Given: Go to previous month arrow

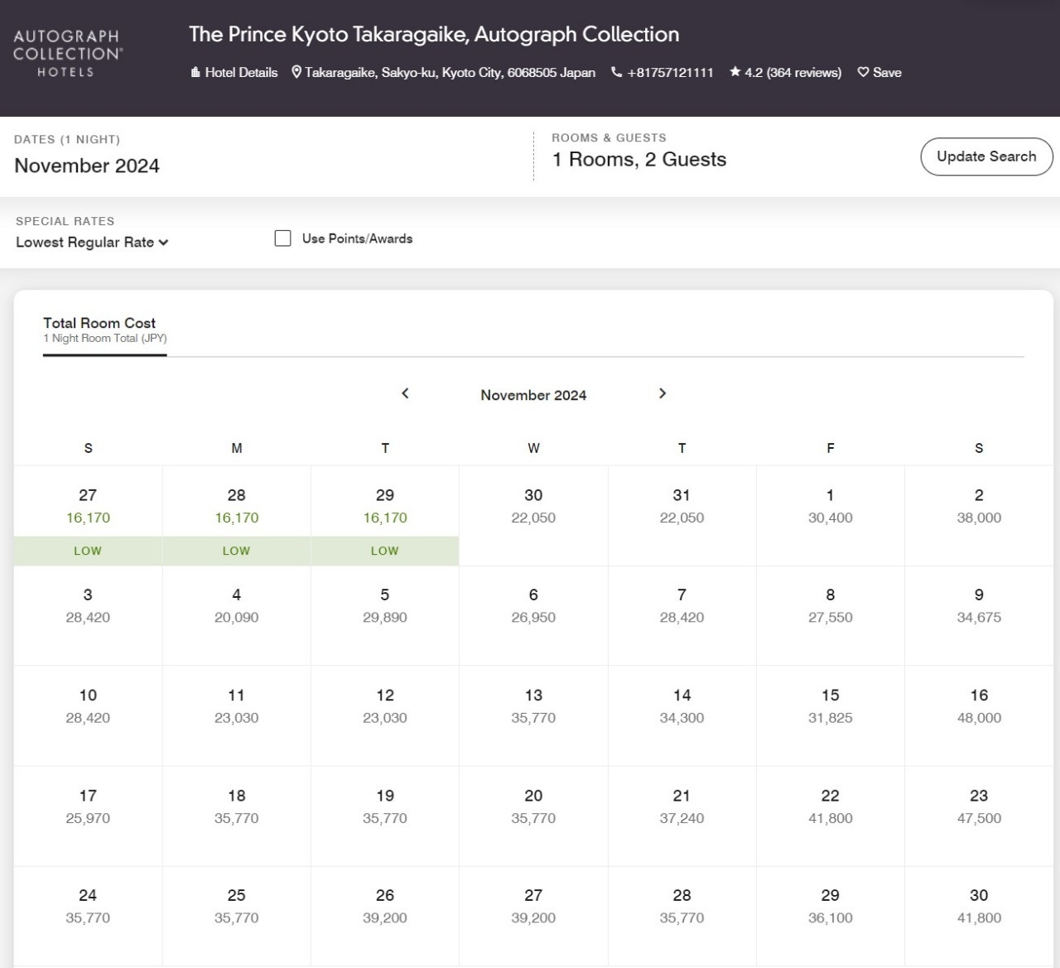Looking at the screenshot, I should [x=405, y=393].
